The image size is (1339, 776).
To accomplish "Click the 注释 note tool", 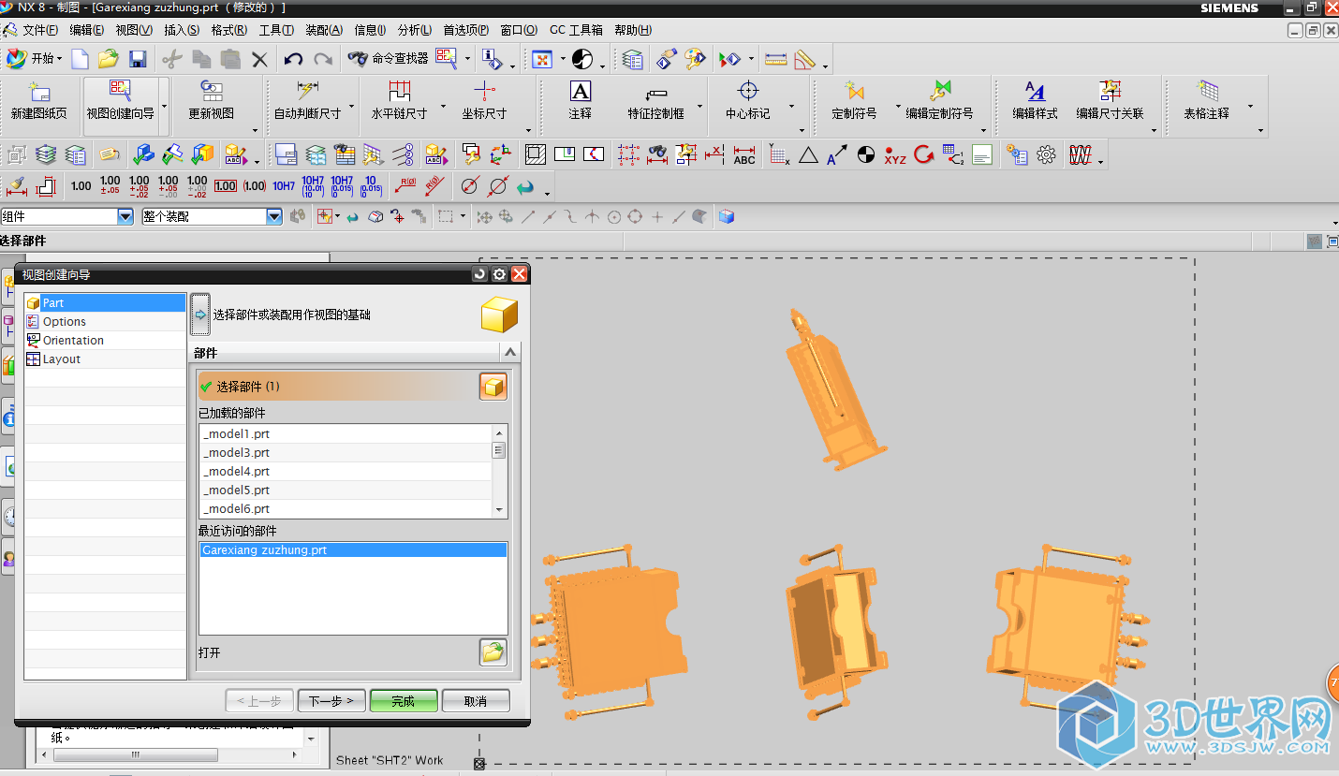I will pyautogui.click(x=581, y=101).
